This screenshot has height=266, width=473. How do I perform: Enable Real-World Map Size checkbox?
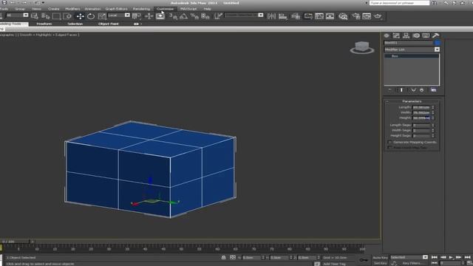pos(389,148)
